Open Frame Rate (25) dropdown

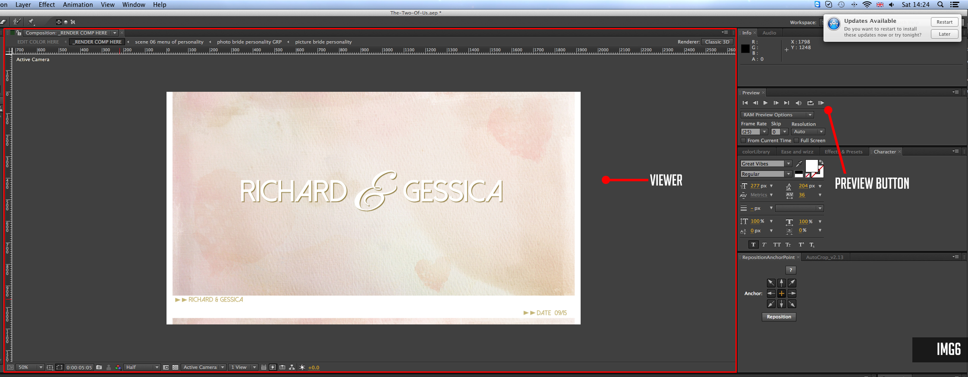pos(754,132)
